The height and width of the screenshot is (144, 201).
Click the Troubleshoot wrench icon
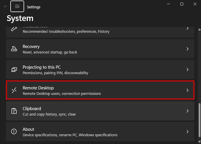point(14,28)
